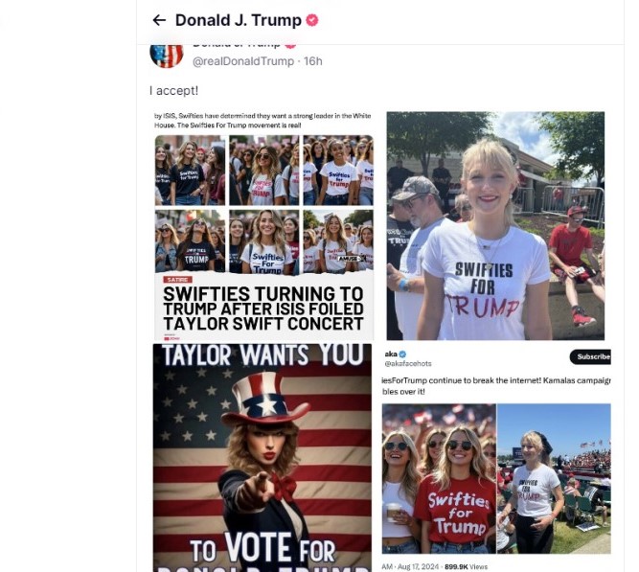The height and width of the screenshot is (572, 639).
Task: Open the profile avatar with the flag image
Action: [166, 53]
